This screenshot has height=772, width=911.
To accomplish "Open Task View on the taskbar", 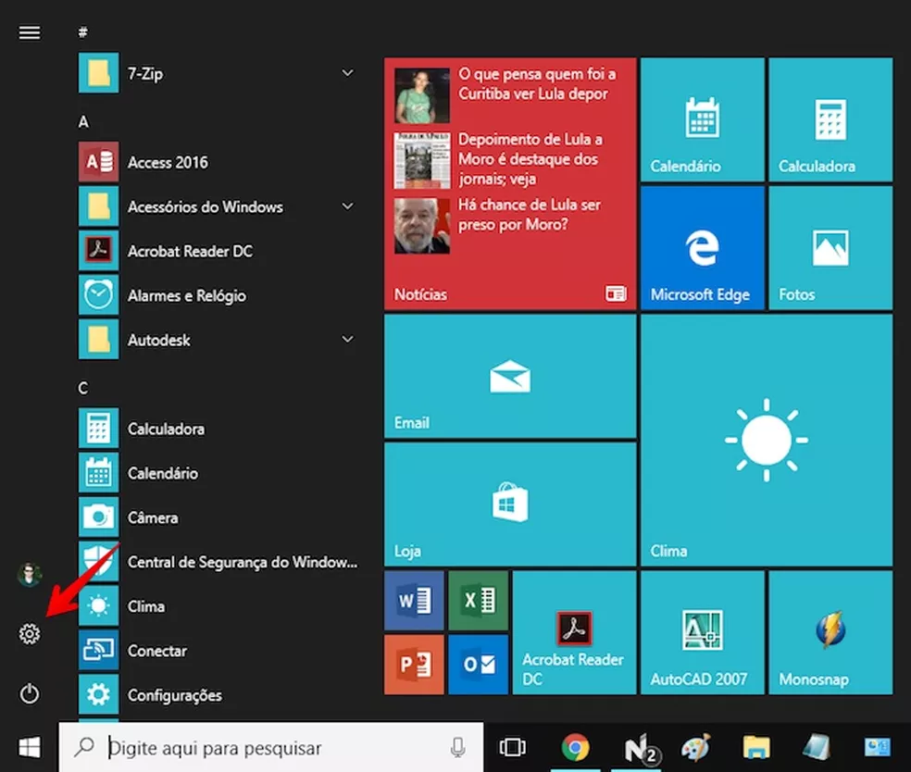I will pyautogui.click(x=513, y=747).
